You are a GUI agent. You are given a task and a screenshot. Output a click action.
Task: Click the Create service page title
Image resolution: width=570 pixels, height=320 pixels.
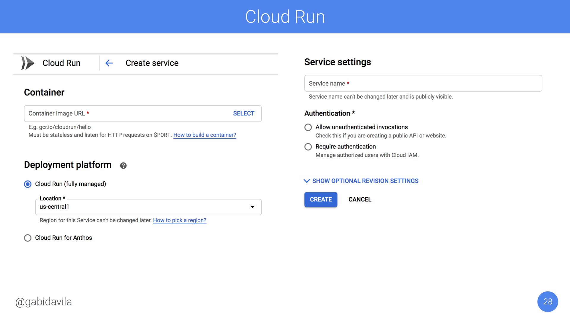pyautogui.click(x=152, y=63)
